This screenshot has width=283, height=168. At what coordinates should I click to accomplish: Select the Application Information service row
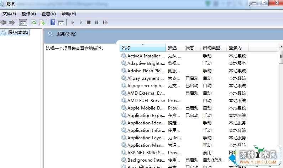pyautogui.click(x=184, y=130)
